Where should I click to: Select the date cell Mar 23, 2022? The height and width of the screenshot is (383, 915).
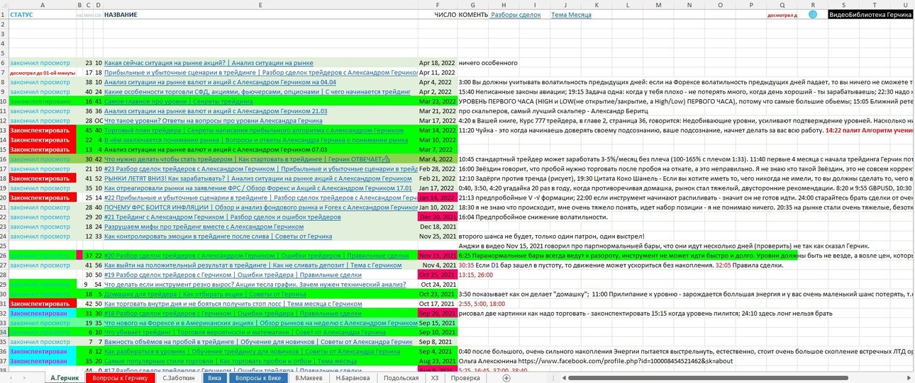tap(437, 101)
